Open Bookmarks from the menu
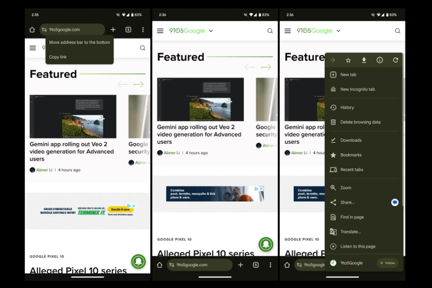This screenshot has height=288, width=432. [363, 155]
